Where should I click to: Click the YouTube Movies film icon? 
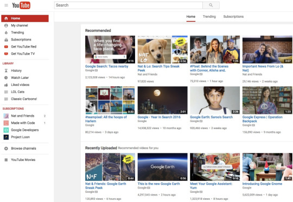pyautogui.click(x=6, y=160)
